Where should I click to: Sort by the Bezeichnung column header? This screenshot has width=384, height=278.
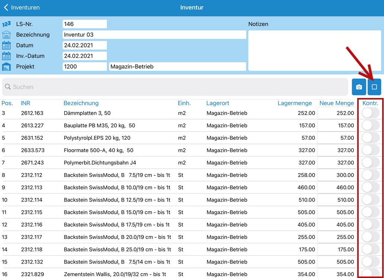[81, 103]
